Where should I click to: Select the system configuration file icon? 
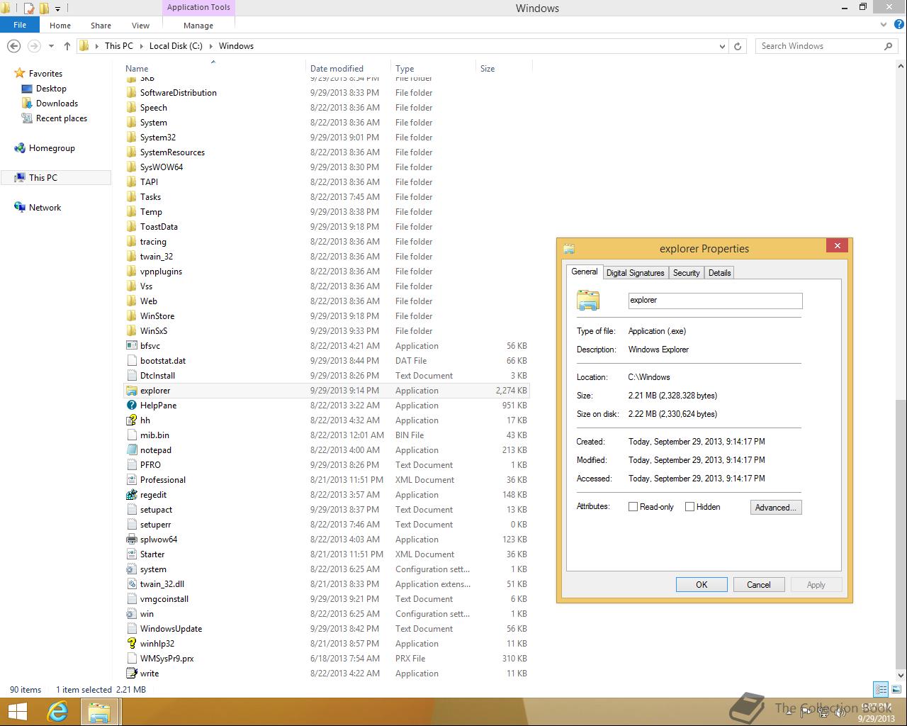(x=131, y=569)
